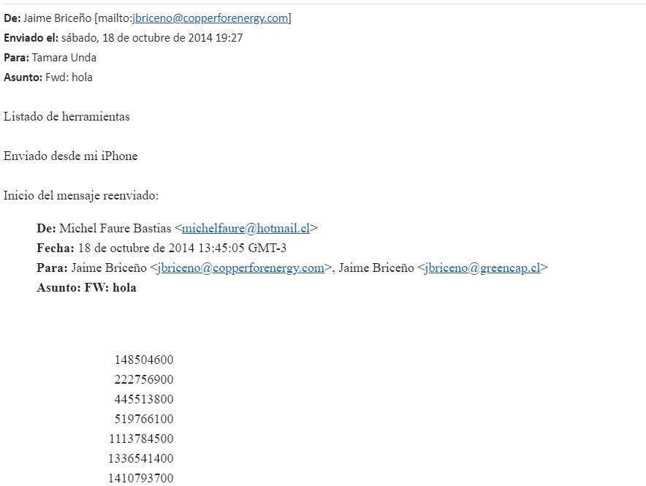Click the bold 'Asunto: FW: hola' line
646x486 pixels.
[x=86, y=287]
